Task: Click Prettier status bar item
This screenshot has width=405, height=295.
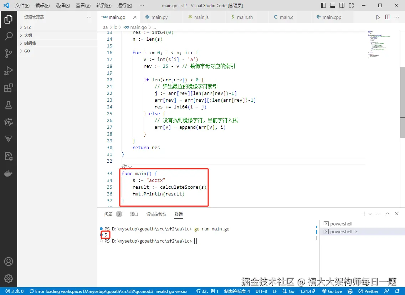Action: point(368,291)
